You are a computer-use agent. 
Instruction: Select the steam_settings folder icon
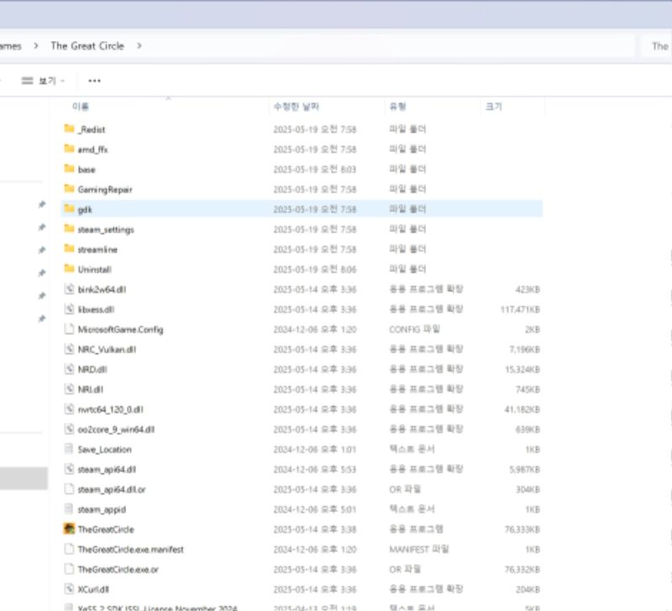pyautogui.click(x=69, y=229)
